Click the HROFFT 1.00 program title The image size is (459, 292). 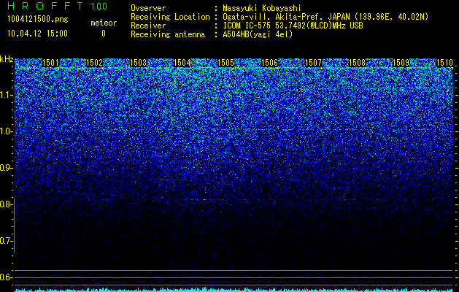pos(57,6)
